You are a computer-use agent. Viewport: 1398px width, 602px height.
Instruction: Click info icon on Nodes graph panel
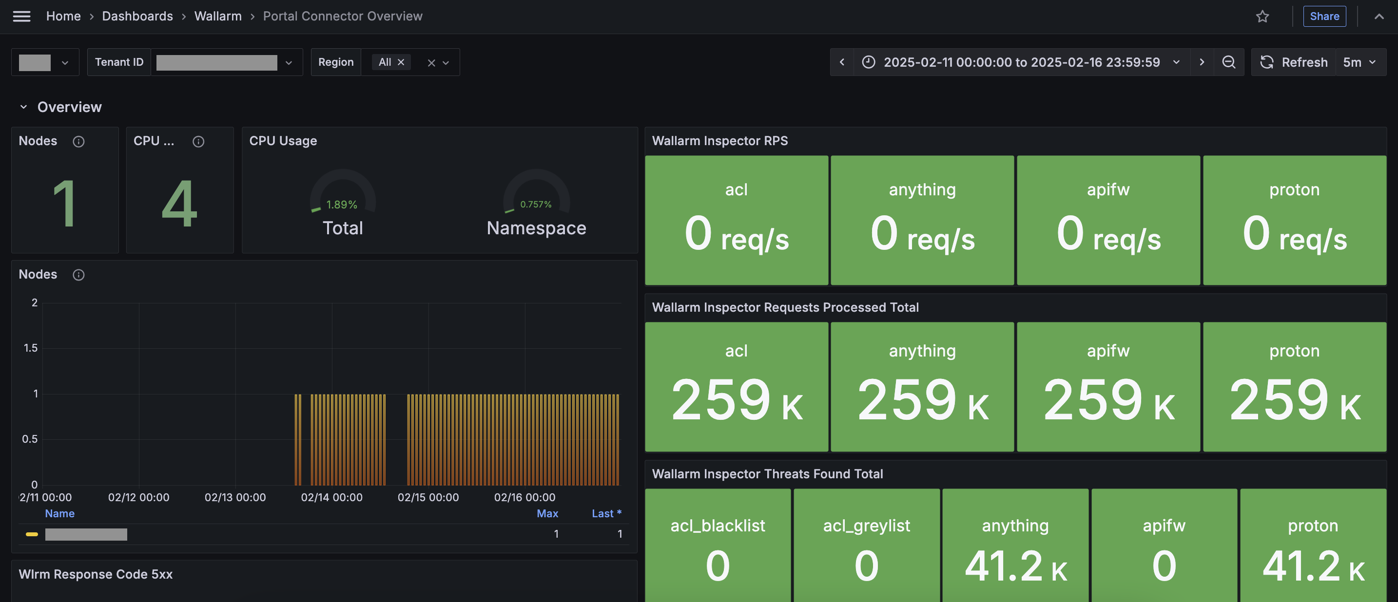78,275
